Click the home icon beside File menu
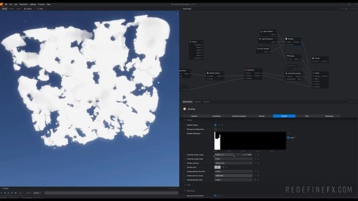This screenshot has height=201, width=358. tap(6, 4)
